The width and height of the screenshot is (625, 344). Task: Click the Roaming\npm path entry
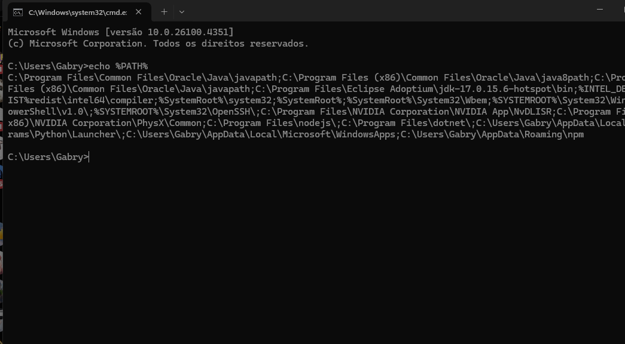[492, 134]
